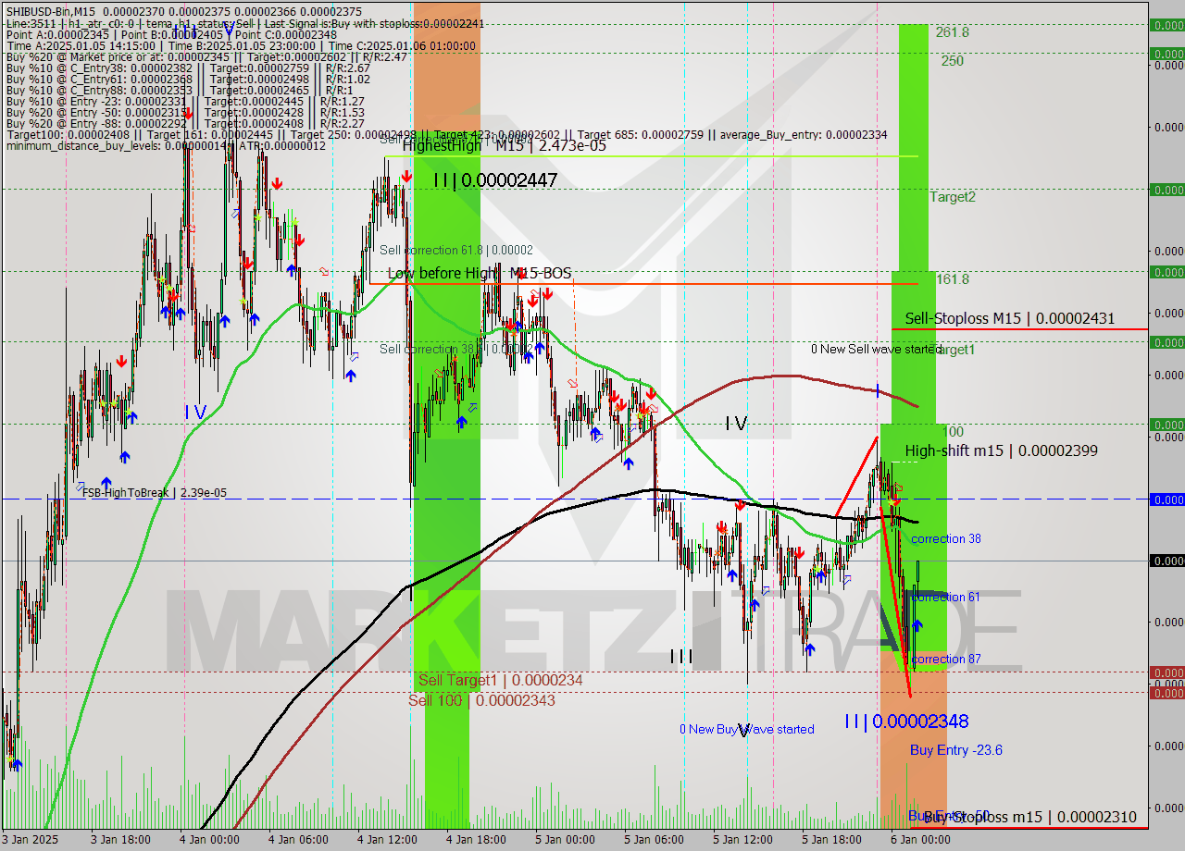The width and height of the screenshot is (1185, 851).
Task: Select the 'I I I' wave count label
Action: 681,657
